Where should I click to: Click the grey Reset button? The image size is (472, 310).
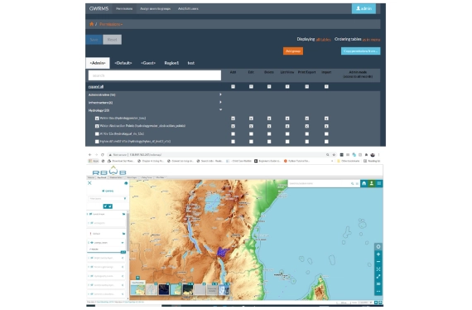[x=112, y=40]
